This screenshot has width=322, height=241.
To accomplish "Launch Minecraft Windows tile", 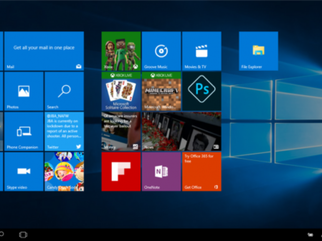I will 161,91.
